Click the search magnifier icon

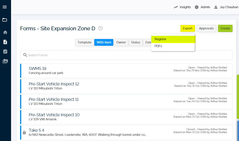[25, 55]
